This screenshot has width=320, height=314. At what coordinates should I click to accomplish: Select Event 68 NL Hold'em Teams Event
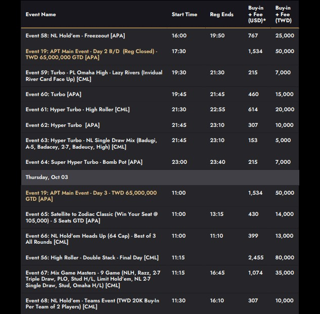coord(93,303)
